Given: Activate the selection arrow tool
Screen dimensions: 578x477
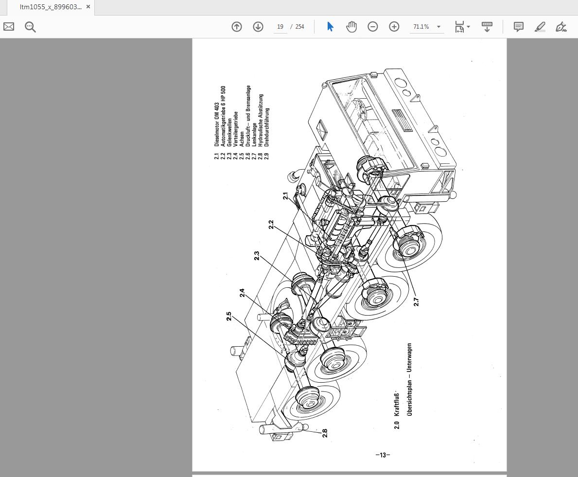Looking at the screenshot, I should [x=330, y=27].
